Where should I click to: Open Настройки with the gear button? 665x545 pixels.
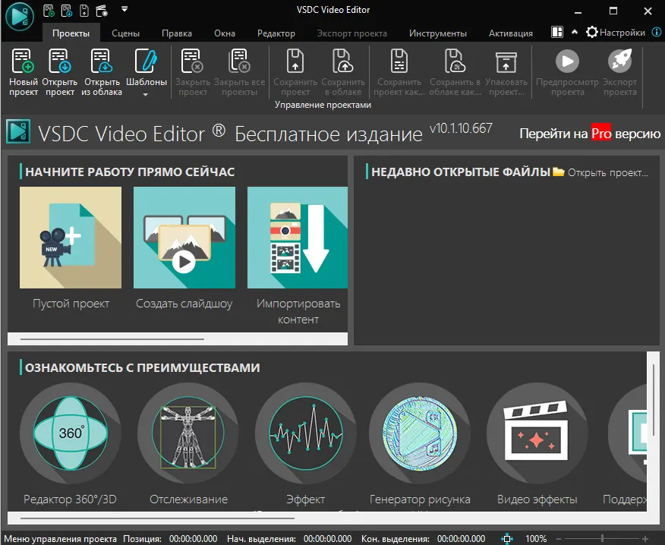tap(592, 33)
